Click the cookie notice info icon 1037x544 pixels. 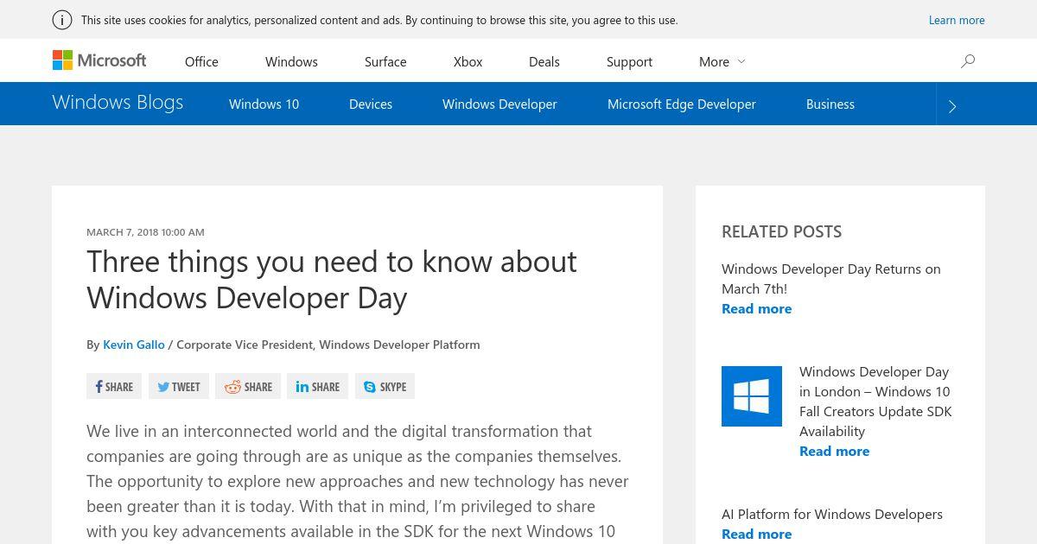[62, 20]
